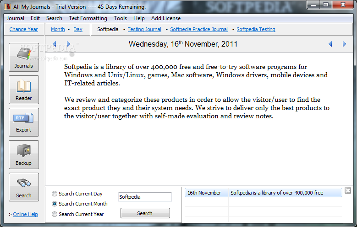Open the Help menu
357x227 pixels.
point(139,18)
